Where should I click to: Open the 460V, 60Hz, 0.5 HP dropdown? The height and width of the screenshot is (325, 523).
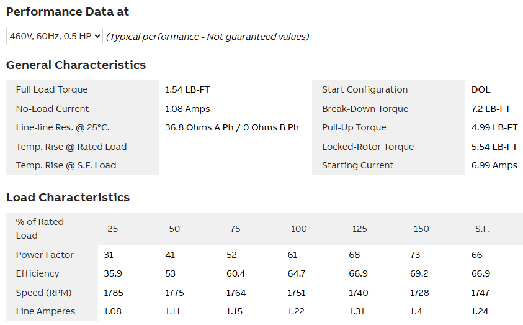(x=55, y=36)
